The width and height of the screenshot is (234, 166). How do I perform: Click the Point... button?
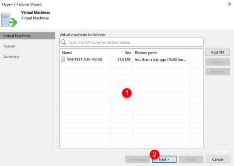click(x=218, y=62)
